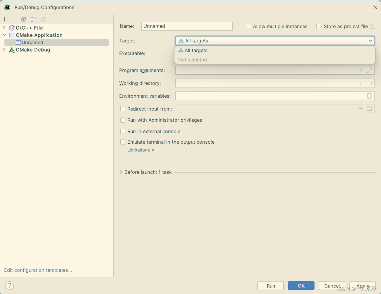381x294 pixels.
Task: Open the help question mark button
Action: click(10, 286)
